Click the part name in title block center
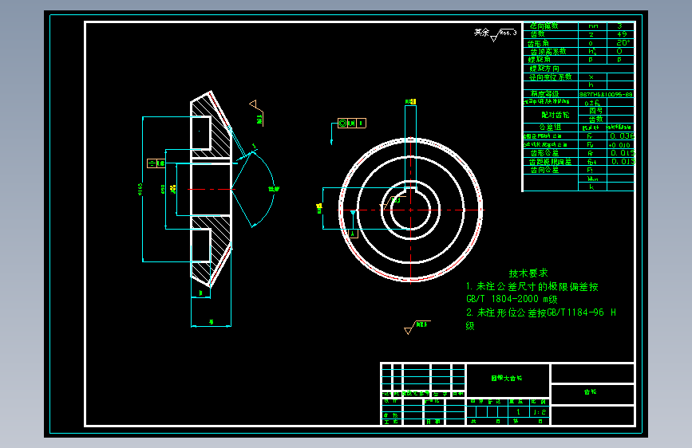692x448 pixels. coord(507,379)
